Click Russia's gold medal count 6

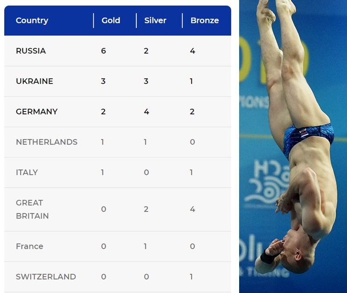(103, 51)
